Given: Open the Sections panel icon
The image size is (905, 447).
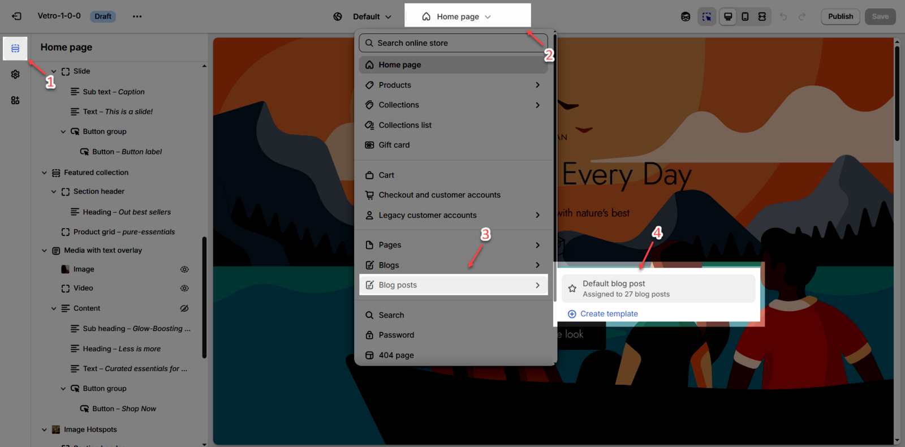Looking at the screenshot, I should tap(15, 49).
